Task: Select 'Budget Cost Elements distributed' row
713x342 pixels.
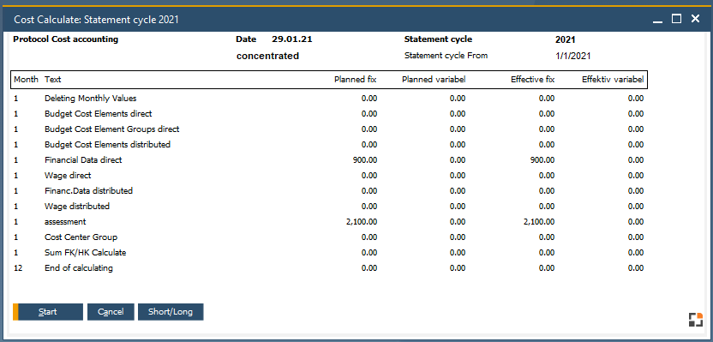Action: pyautogui.click(x=328, y=145)
